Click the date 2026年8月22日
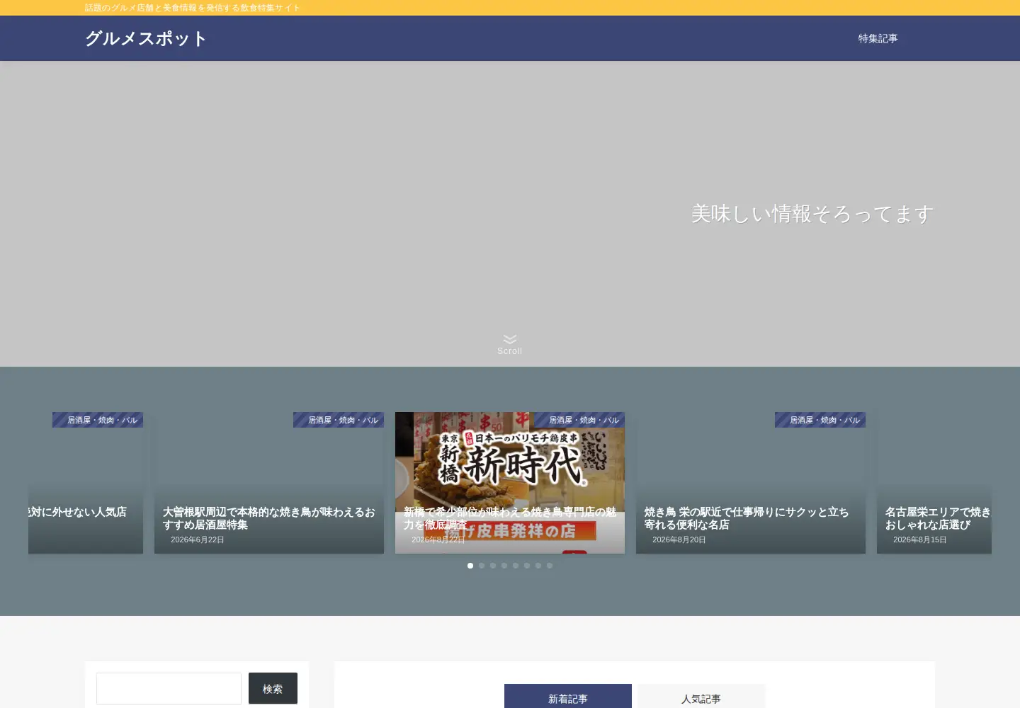The height and width of the screenshot is (708, 1020). 438,539
